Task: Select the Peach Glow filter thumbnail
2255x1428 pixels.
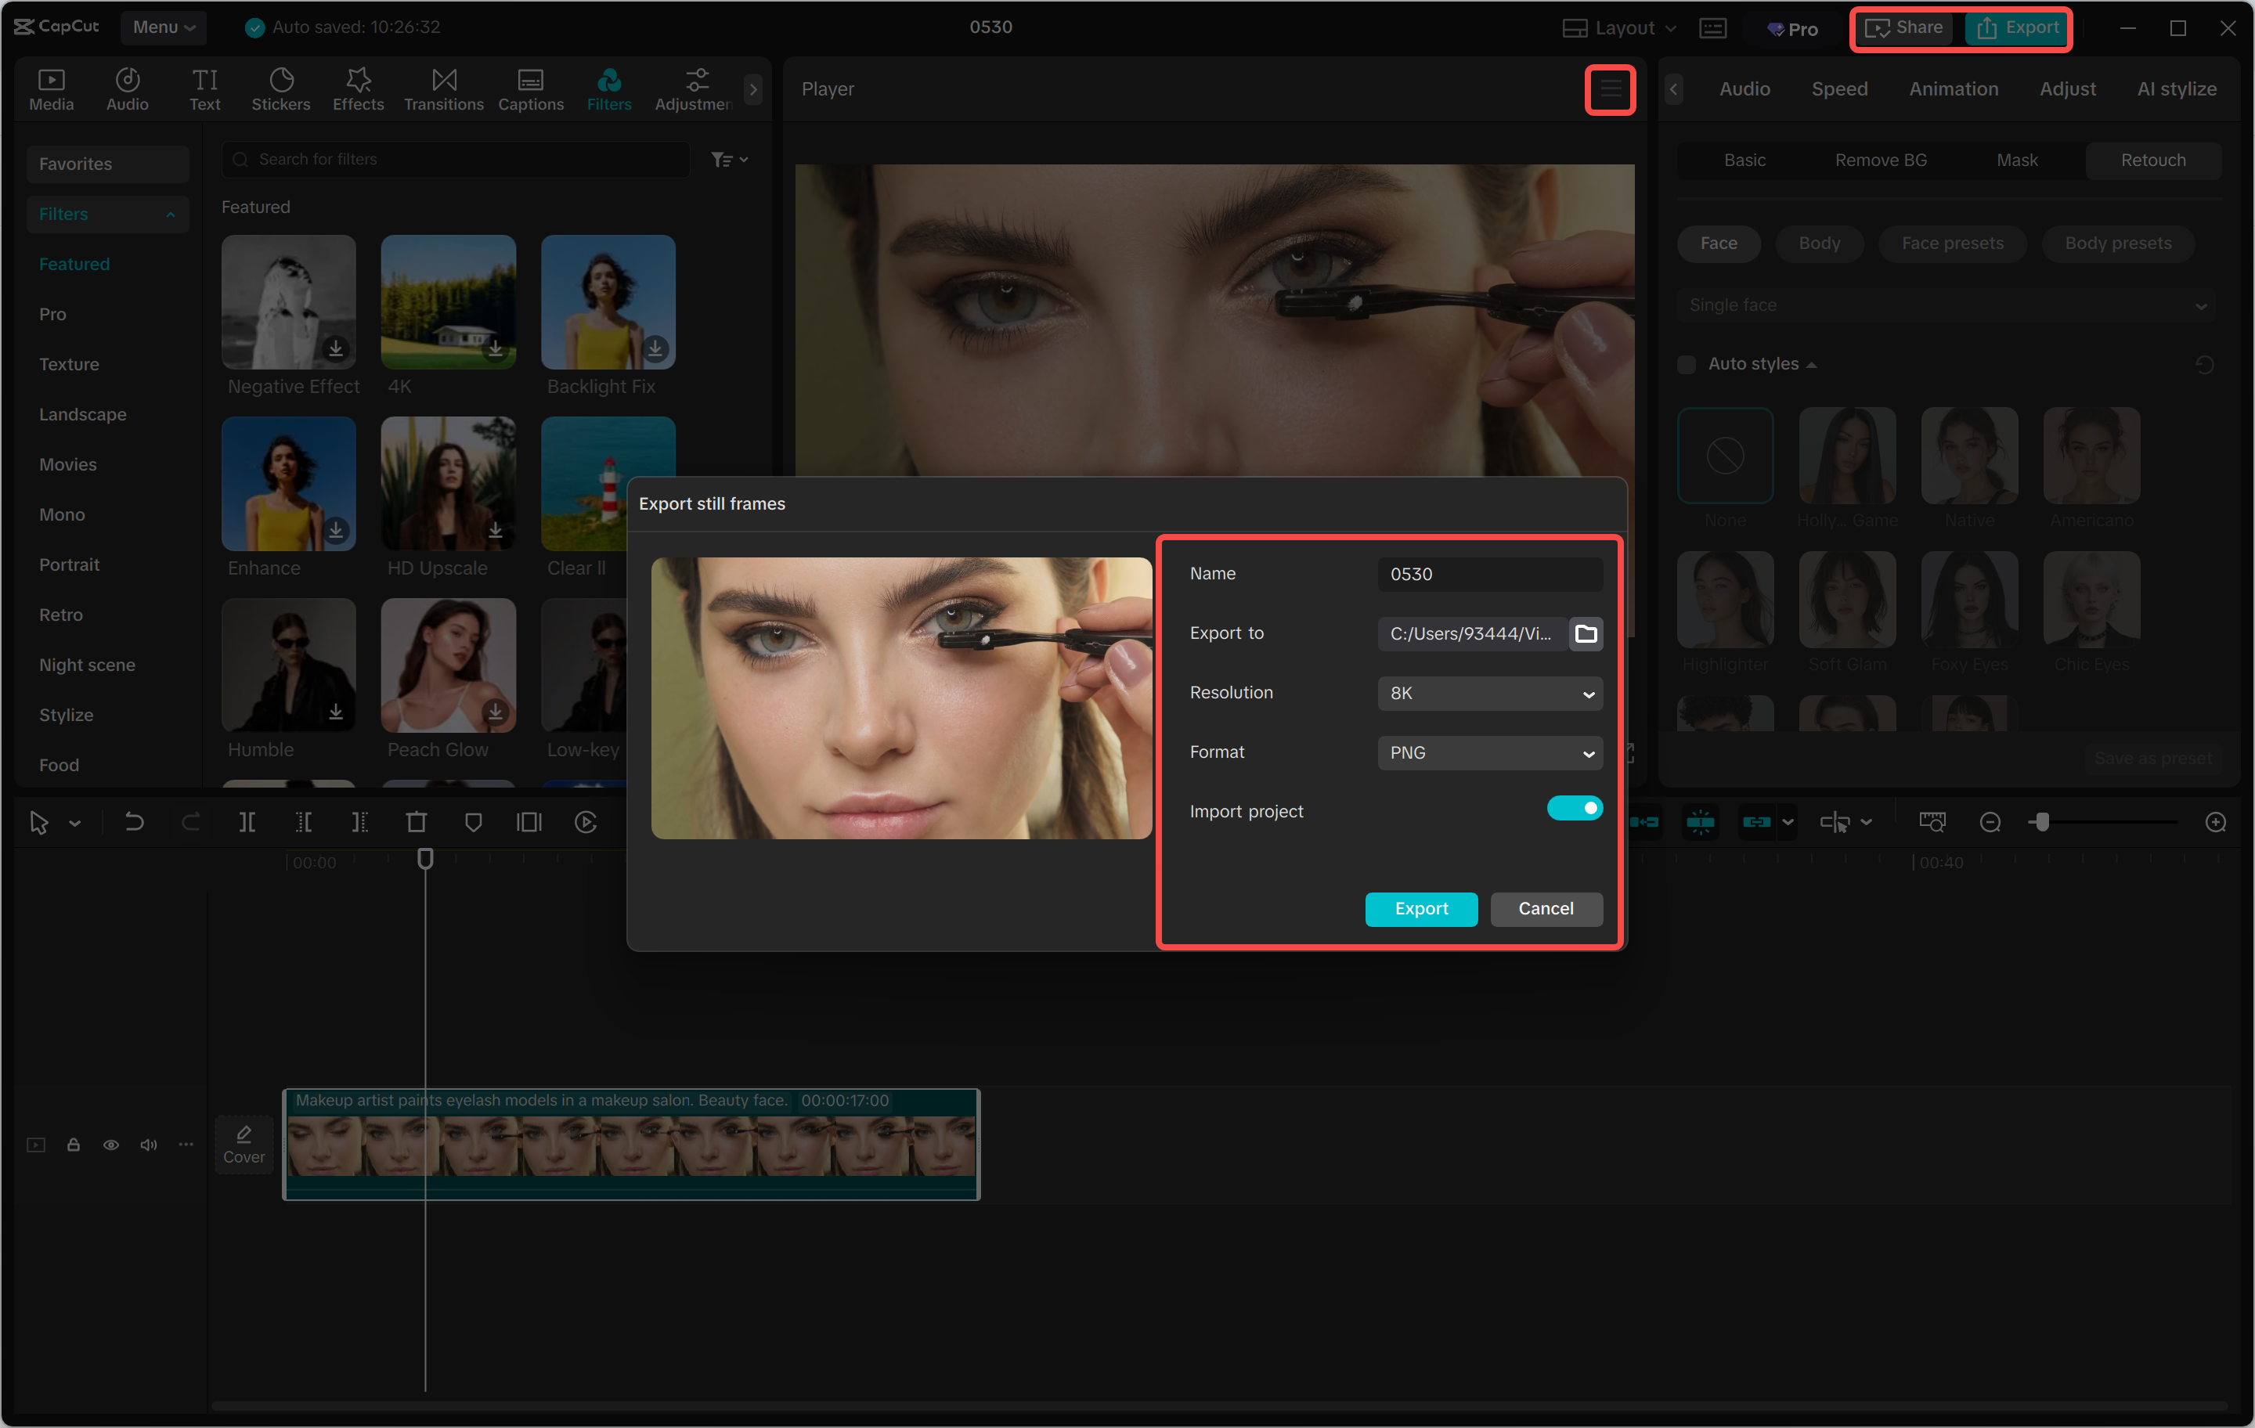Action: tap(448, 667)
